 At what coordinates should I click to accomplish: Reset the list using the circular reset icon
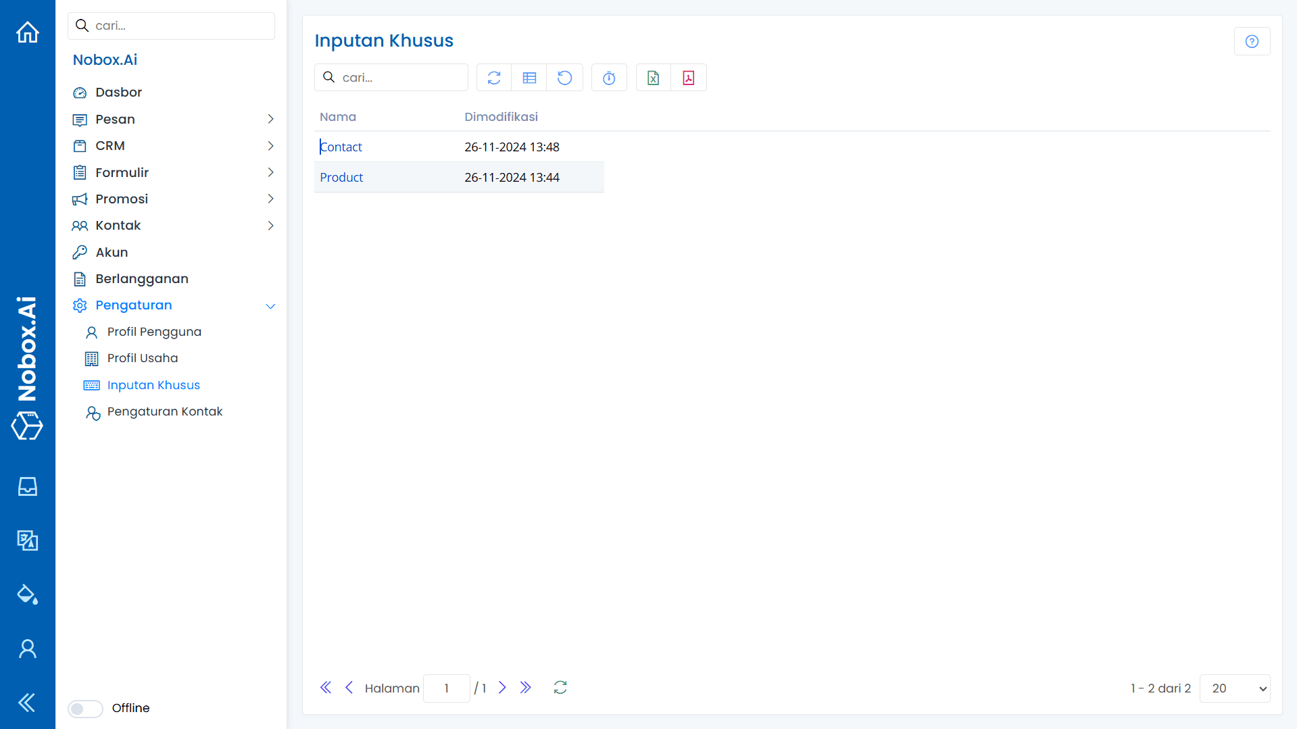click(x=565, y=77)
